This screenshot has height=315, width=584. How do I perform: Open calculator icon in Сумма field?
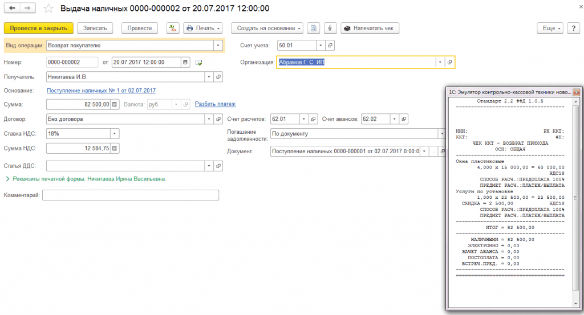[x=114, y=104]
